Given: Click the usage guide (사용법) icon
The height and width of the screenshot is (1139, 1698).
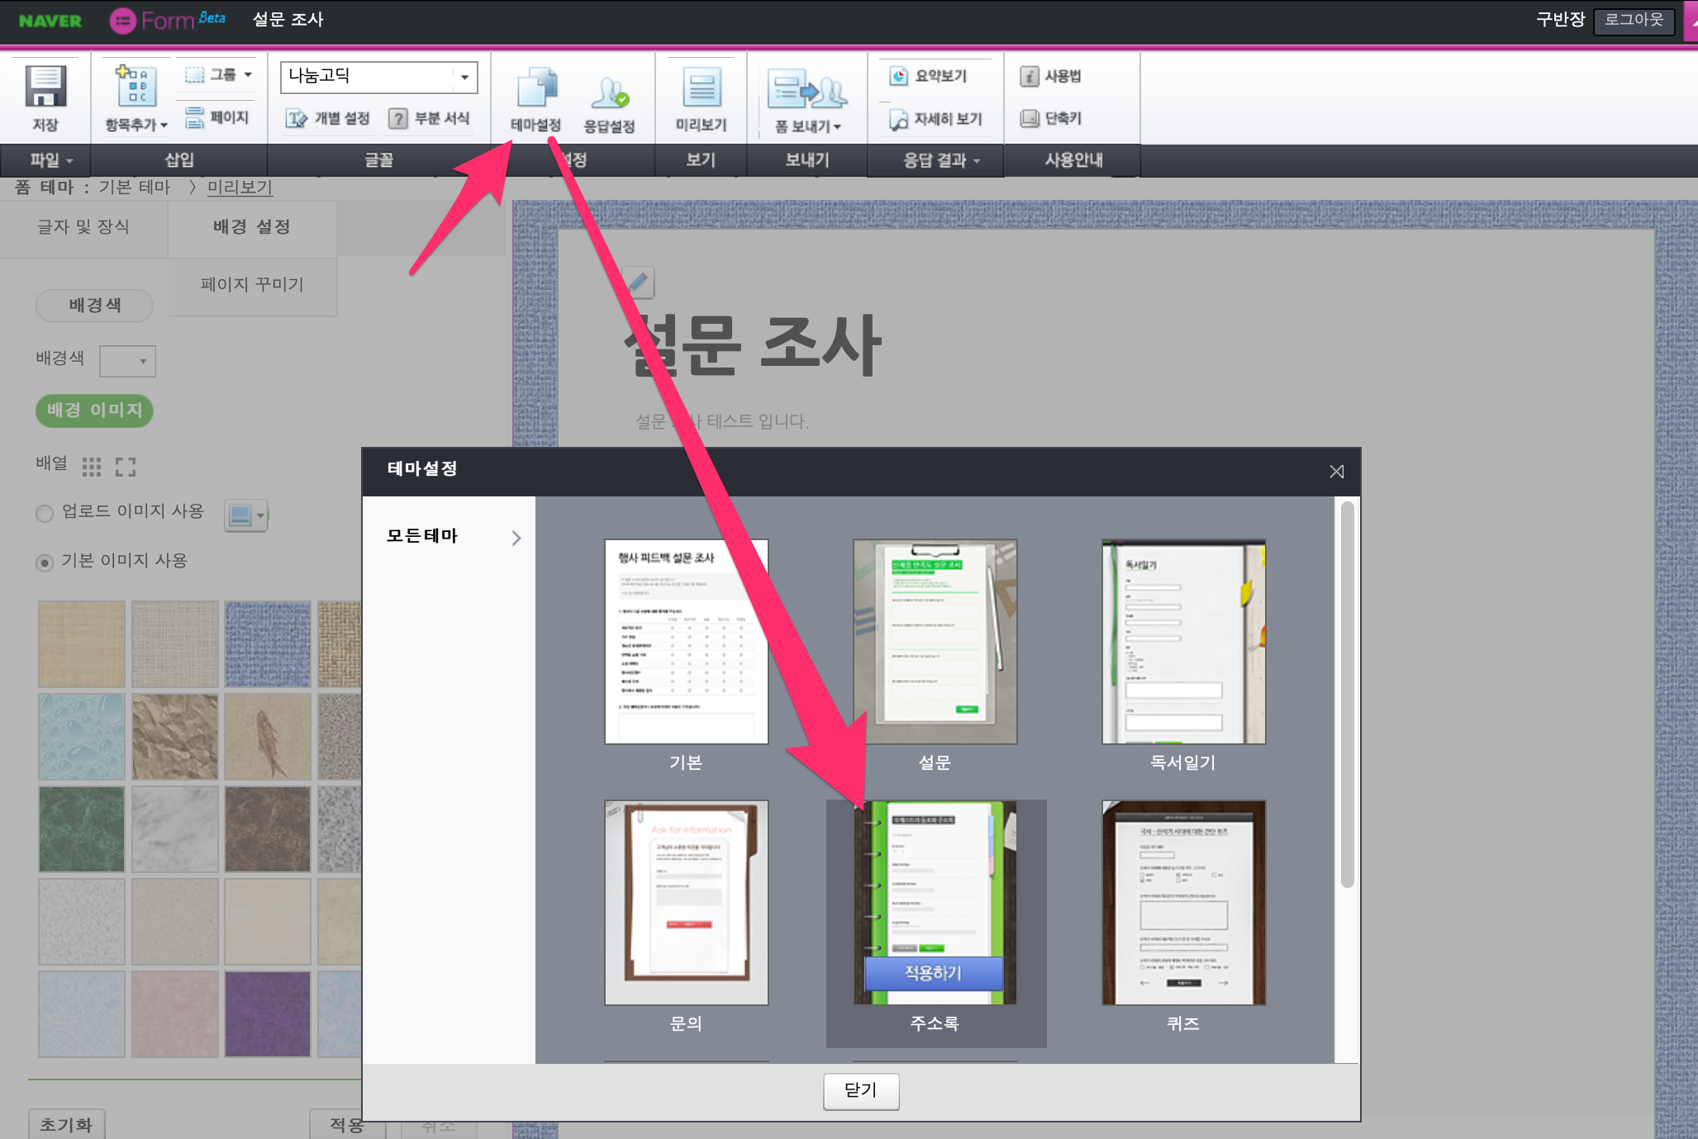Looking at the screenshot, I should (1029, 76).
